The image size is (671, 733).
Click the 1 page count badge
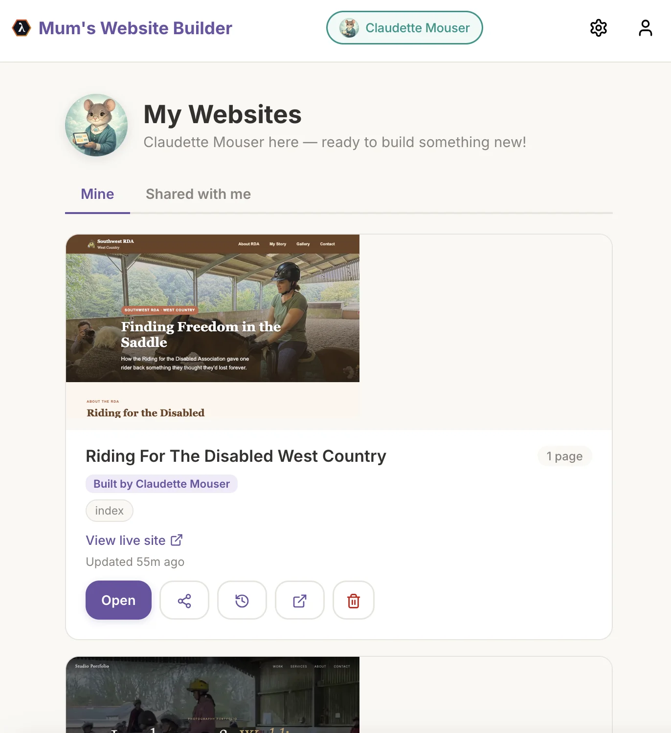pos(564,456)
